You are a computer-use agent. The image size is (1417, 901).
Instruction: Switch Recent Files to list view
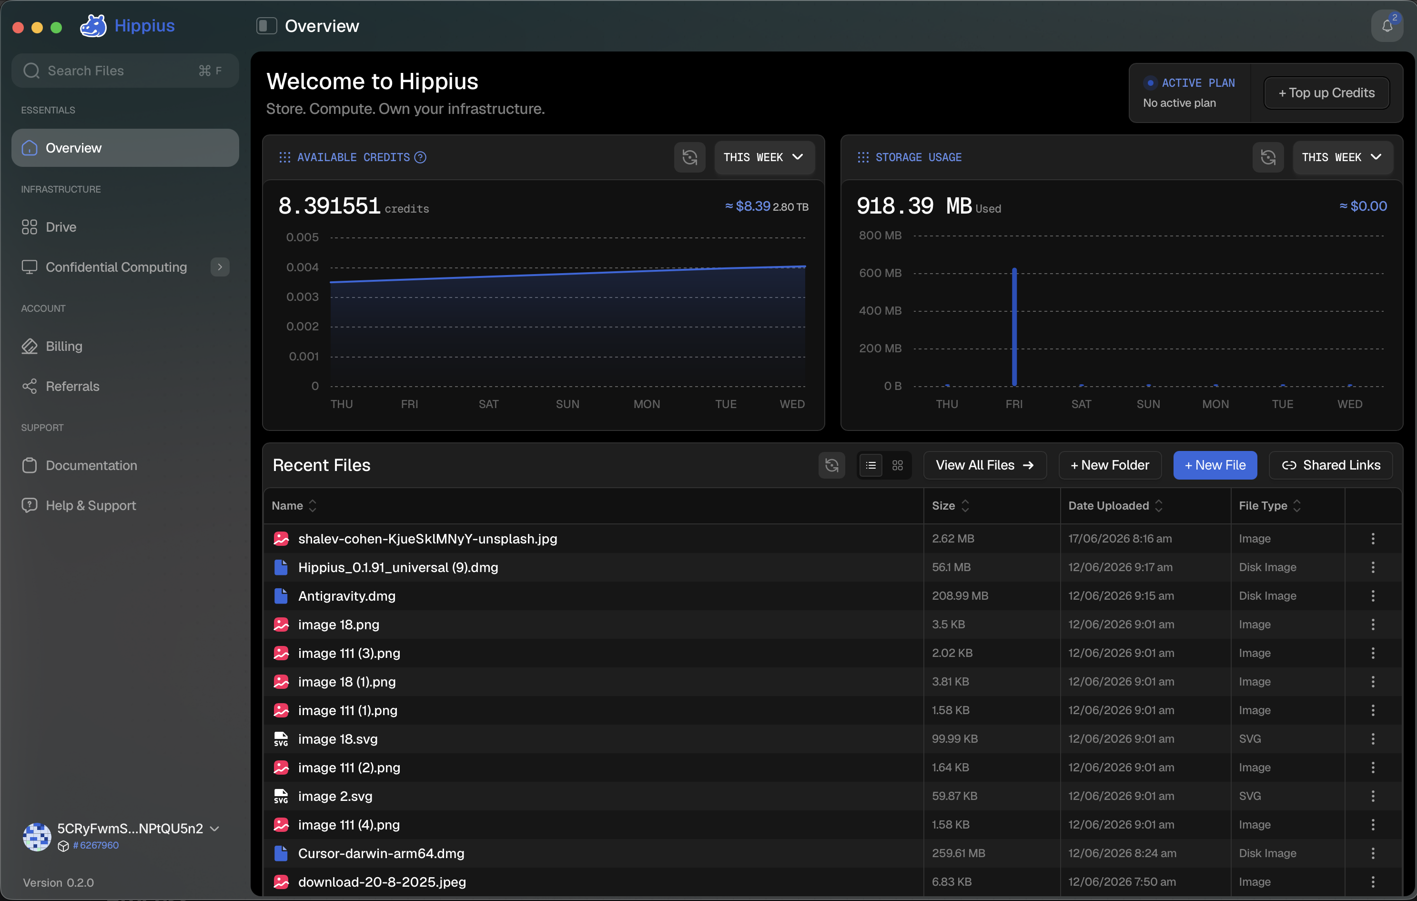(x=871, y=465)
